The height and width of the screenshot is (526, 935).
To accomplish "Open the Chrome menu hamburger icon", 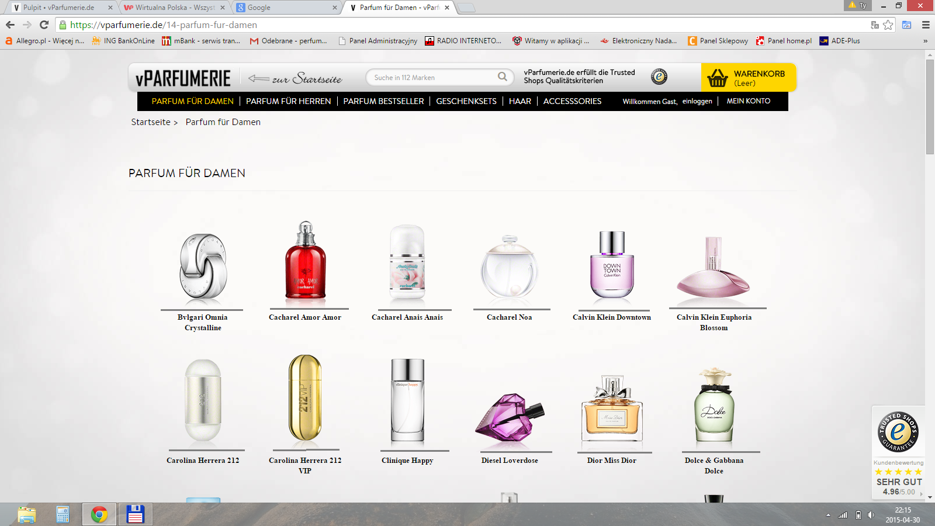I will click(926, 25).
